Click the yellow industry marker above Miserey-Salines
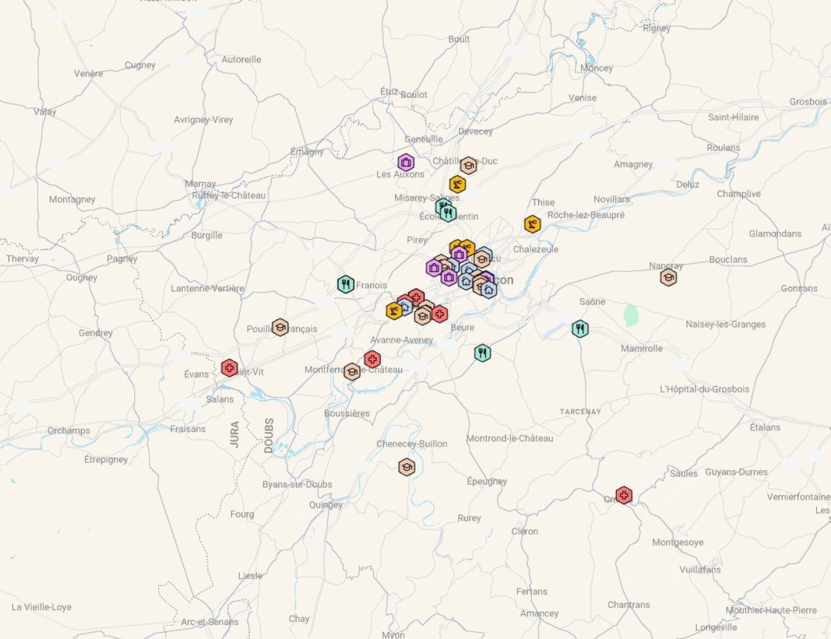Screen dimensions: 831x639 tap(457, 185)
